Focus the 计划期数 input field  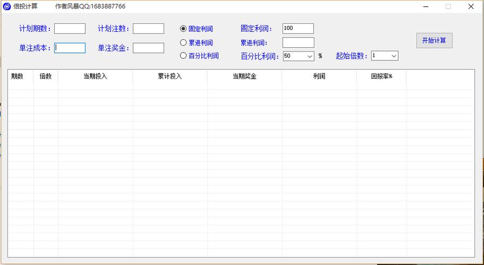coord(70,29)
